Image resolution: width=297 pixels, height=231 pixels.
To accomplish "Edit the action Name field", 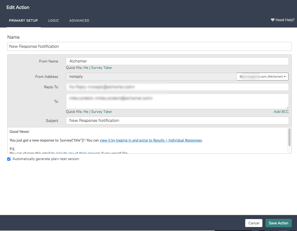I will point(149,47).
